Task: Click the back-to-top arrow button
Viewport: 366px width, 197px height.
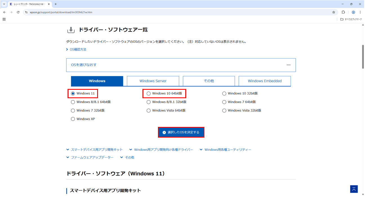Action: click(x=354, y=189)
